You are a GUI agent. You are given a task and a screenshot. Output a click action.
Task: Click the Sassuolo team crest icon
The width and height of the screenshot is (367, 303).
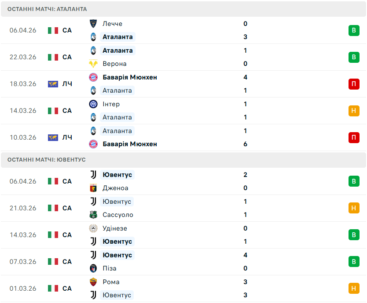click(x=93, y=215)
